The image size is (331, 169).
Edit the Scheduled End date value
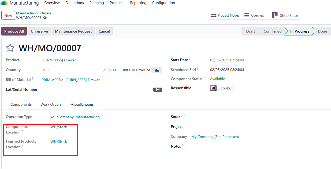point(227,70)
